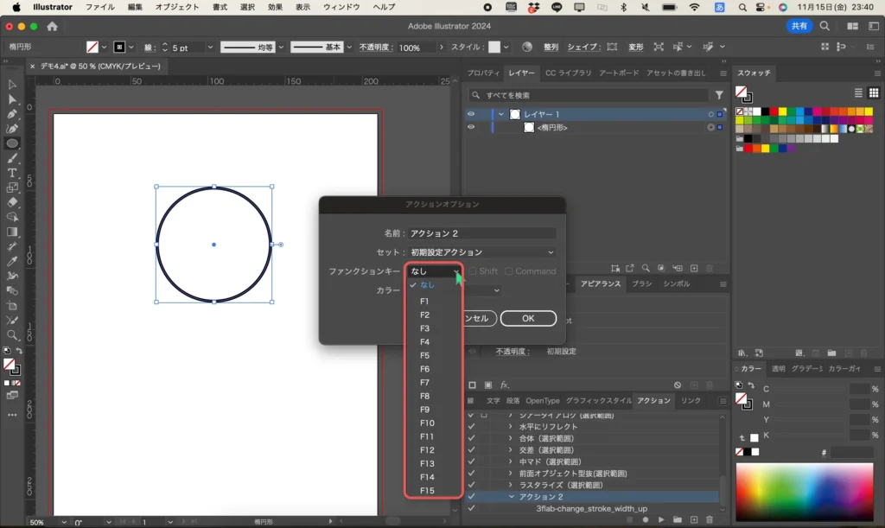This screenshot has width=885, height=528.
Task: Enable the Command modifier checkbox
Action: [x=509, y=271]
